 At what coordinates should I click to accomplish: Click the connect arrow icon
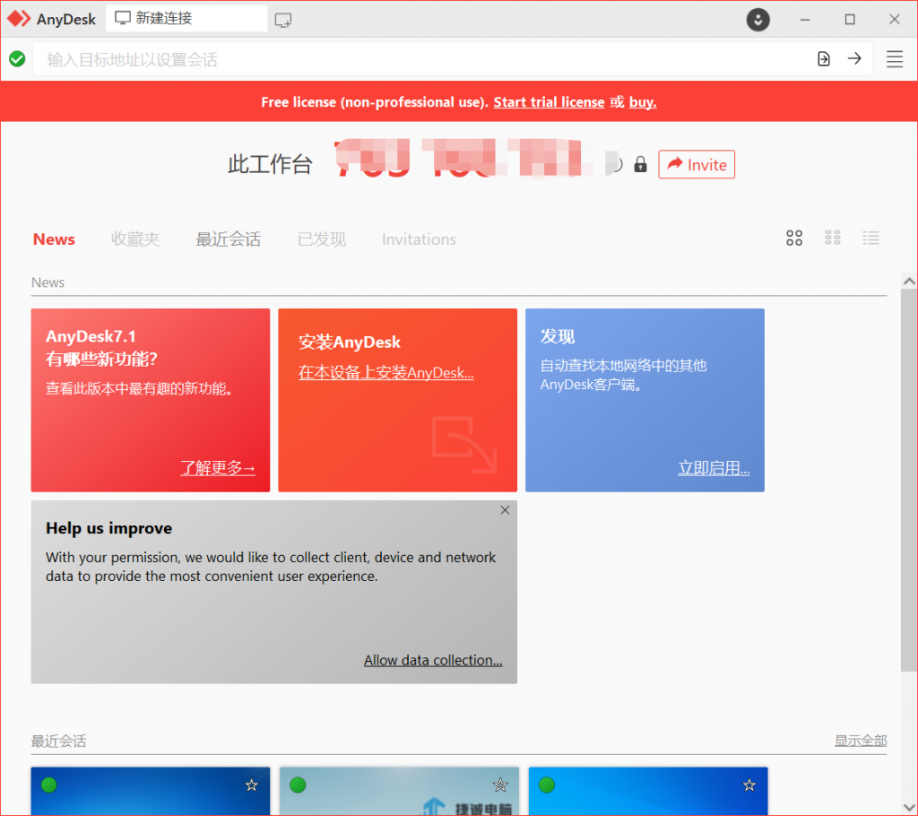click(x=854, y=59)
